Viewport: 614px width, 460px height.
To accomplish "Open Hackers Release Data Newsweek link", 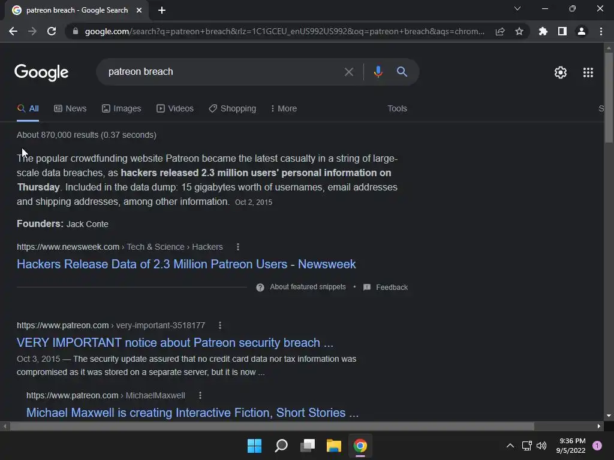I will coord(186,264).
